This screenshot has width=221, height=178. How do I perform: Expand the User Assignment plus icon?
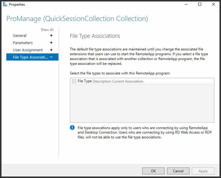[51, 50]
